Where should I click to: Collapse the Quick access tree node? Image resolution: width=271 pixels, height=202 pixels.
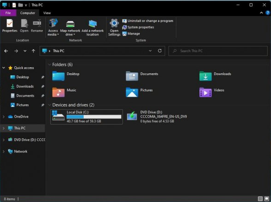point(4,68)
